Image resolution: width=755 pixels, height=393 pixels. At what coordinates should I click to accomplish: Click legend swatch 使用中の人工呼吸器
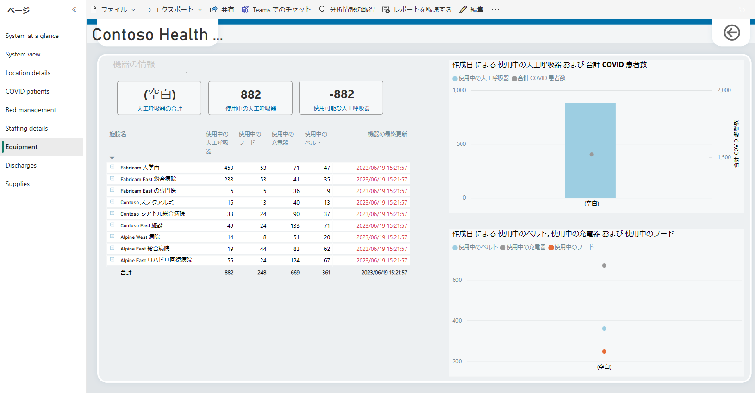coord(455,79)
